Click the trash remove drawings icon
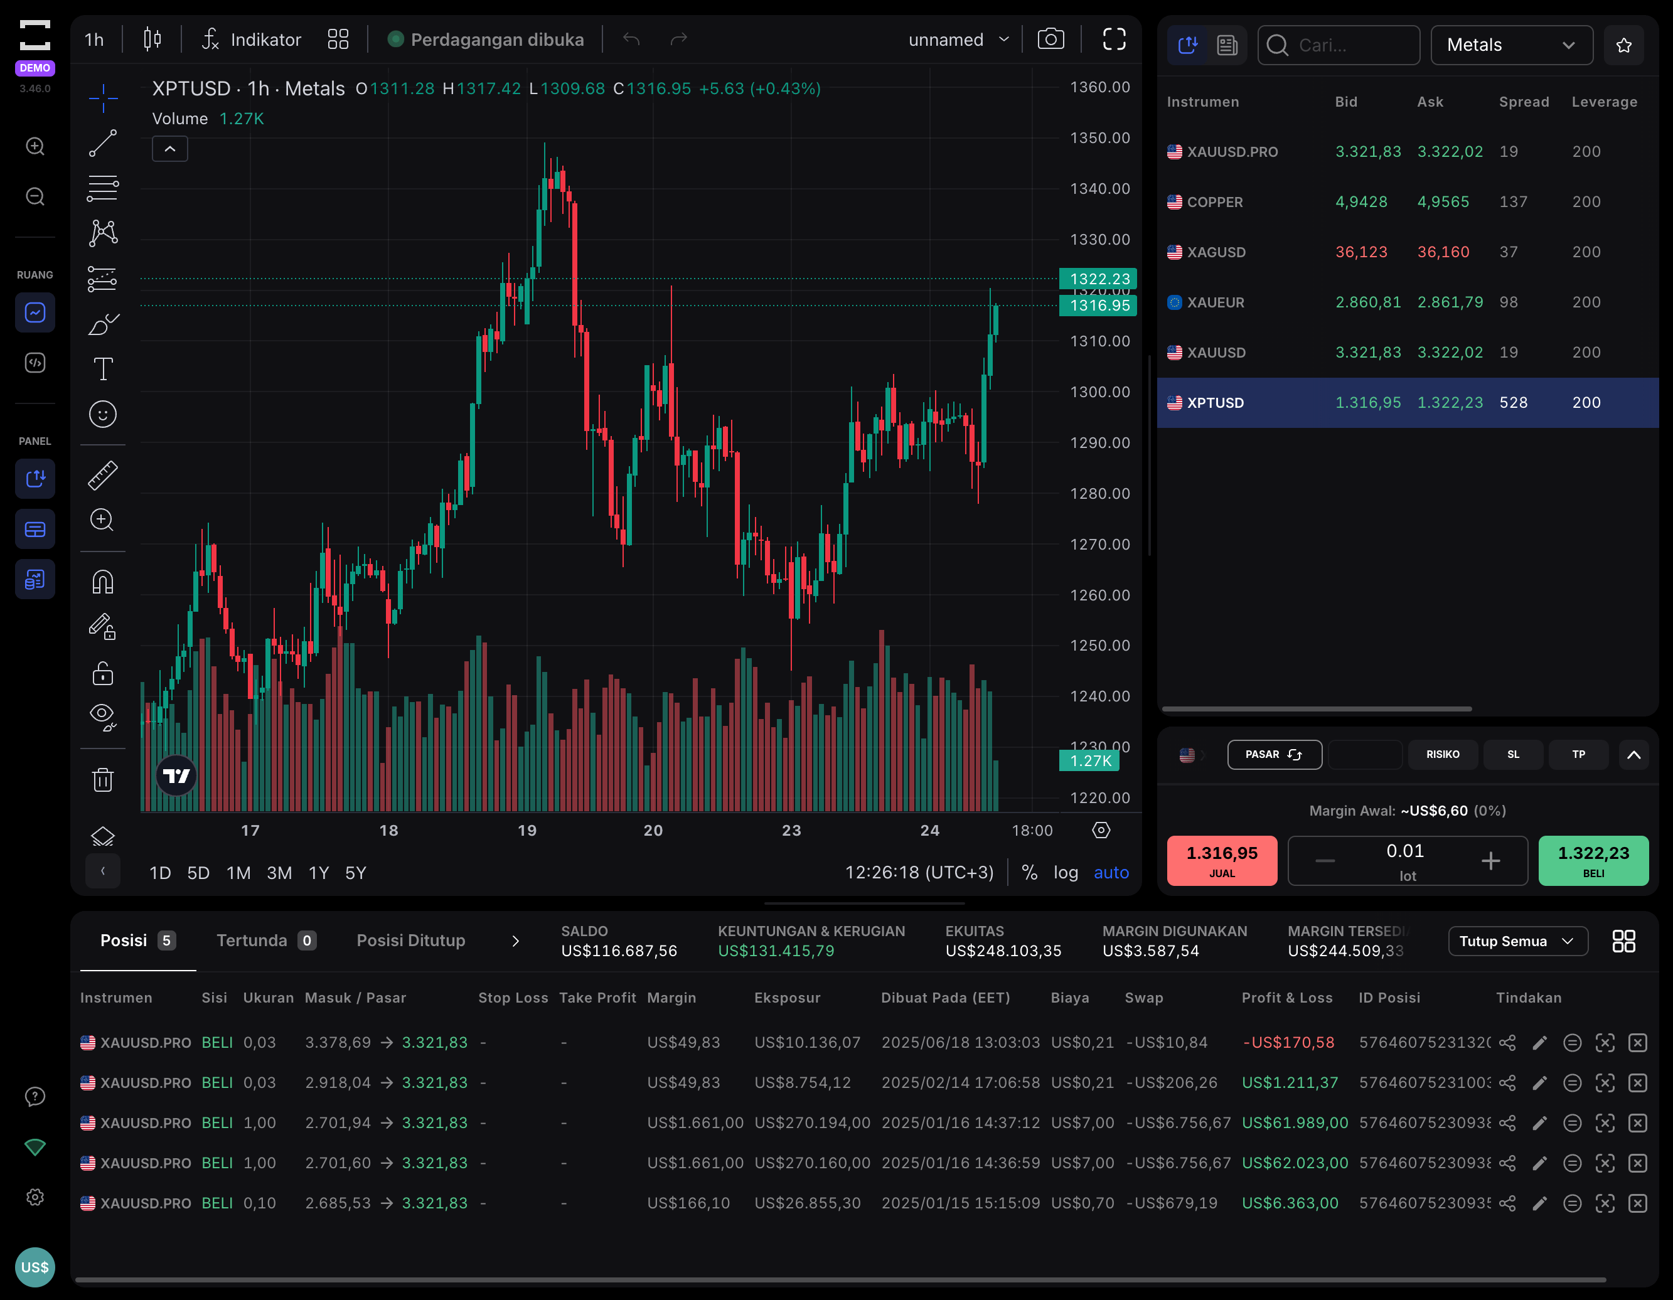Image resolution: width=1673 pixels, height=1300 pixels. [x=103, y=780]
